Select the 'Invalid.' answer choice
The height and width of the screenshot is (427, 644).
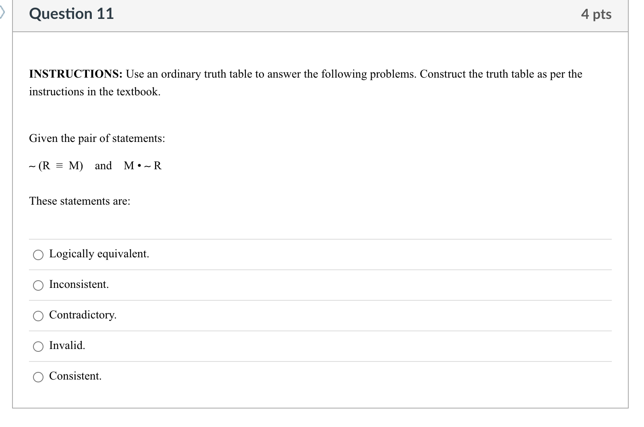(x=38, y=346)
